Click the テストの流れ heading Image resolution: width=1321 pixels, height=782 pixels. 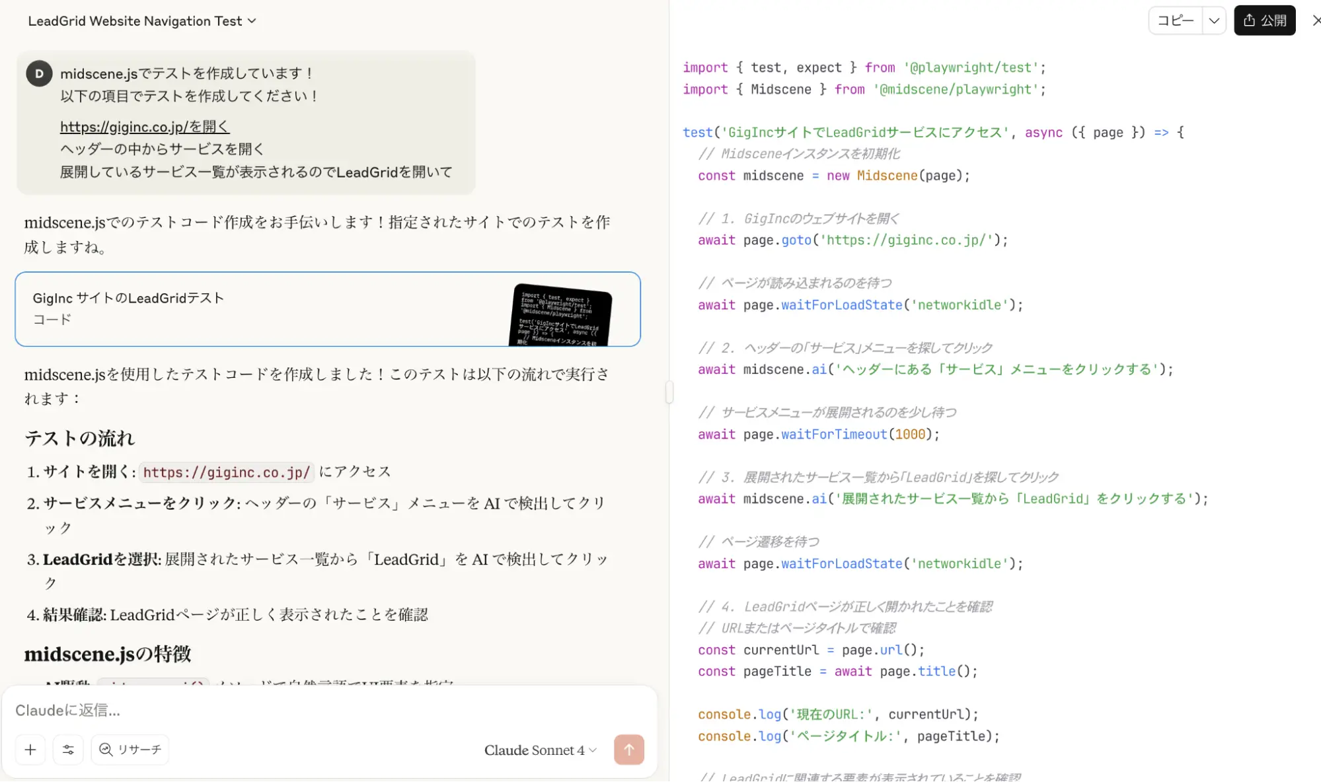click(79, 439)
